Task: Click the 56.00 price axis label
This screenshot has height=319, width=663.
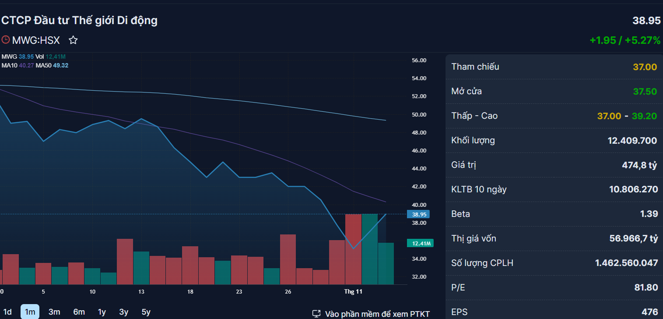Action: pyautogui.click(x=419, y=60)
